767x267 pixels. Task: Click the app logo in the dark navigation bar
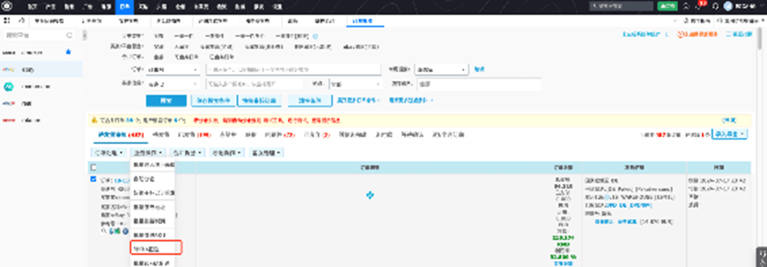pos(7,6)
